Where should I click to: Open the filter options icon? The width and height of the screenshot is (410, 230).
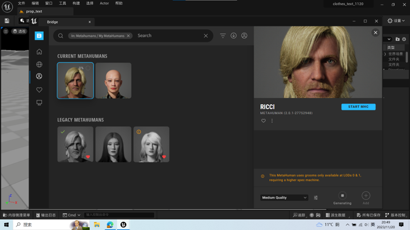(223, 36)
